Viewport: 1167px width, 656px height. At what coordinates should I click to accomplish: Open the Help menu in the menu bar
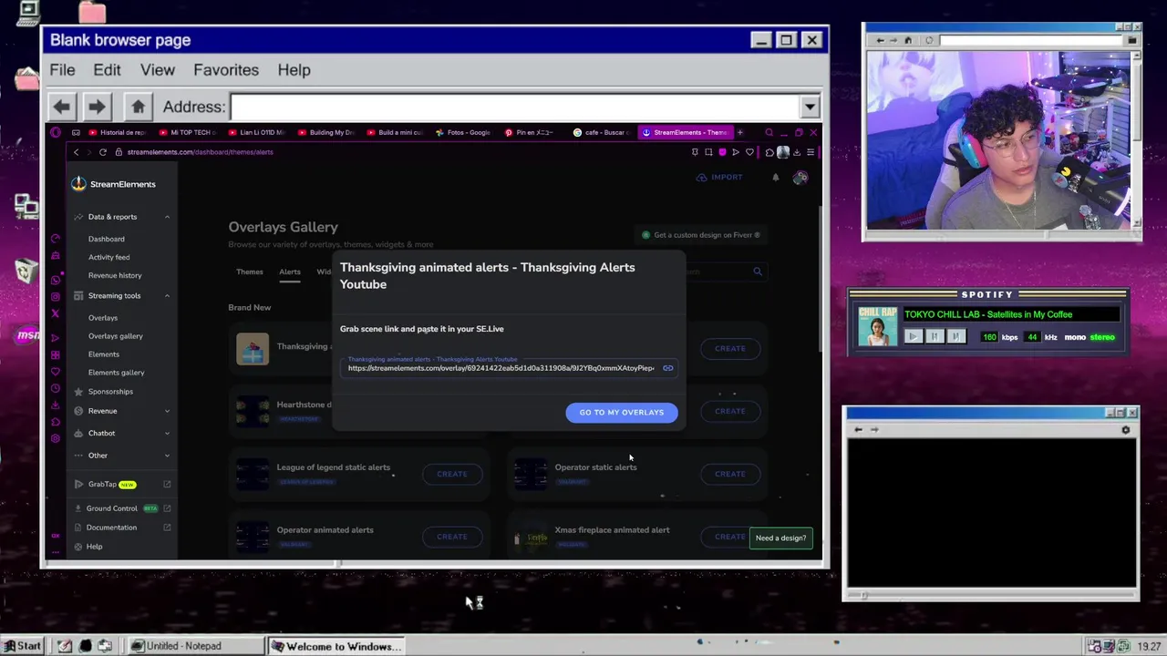[294, 70]
